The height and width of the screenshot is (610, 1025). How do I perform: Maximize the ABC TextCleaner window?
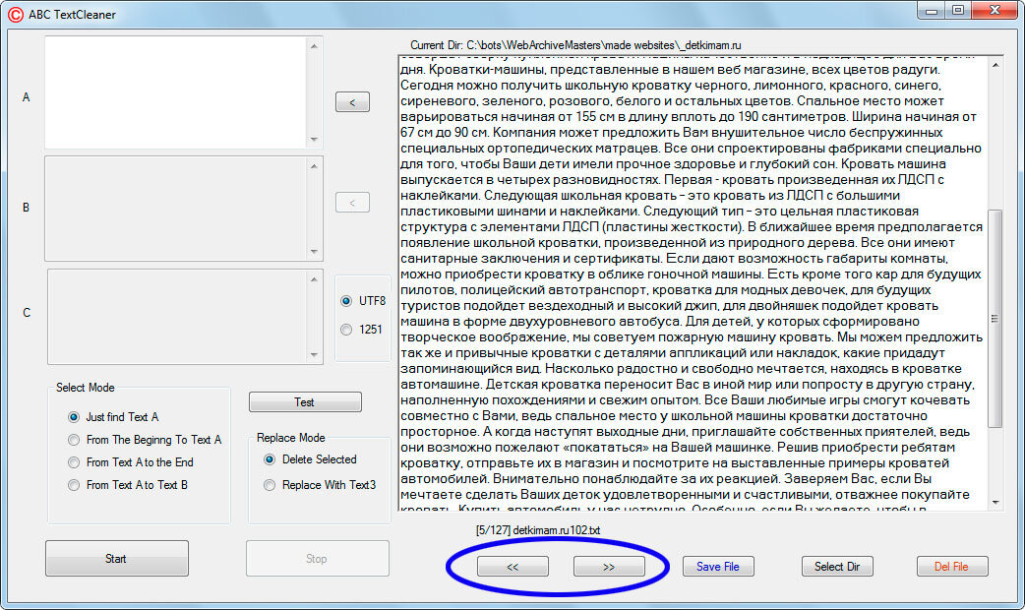pyautogui.click(x=958, y=11)
